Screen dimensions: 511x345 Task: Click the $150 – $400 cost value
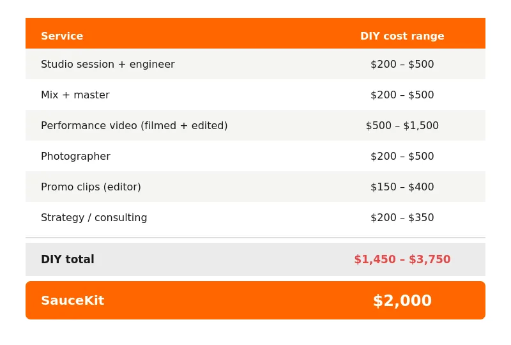point(402,187)
